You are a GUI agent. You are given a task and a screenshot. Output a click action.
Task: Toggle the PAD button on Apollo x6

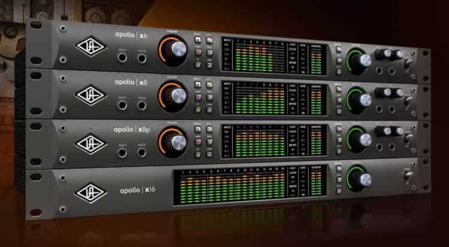pyautogui.click(x=210, y=53)
